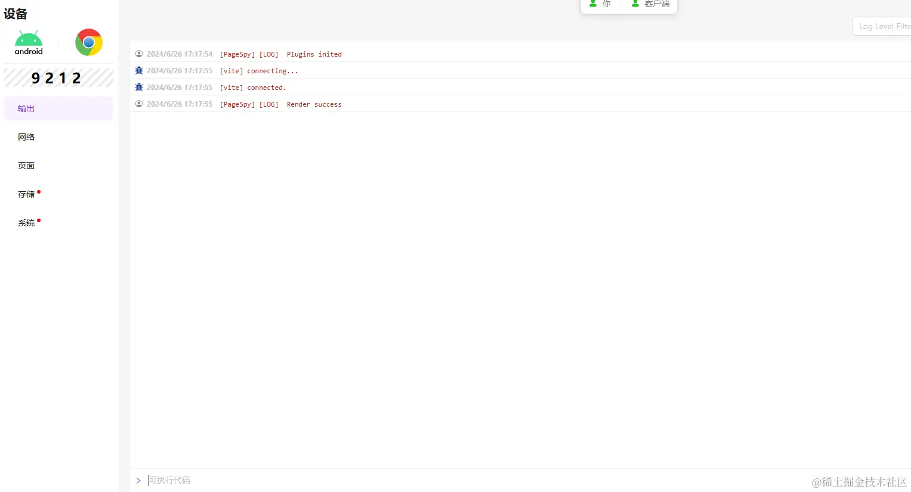The height and width of the screenshot is (492, 911).
Task: Select the [vite] connected. log message
Action: (253, 88)
